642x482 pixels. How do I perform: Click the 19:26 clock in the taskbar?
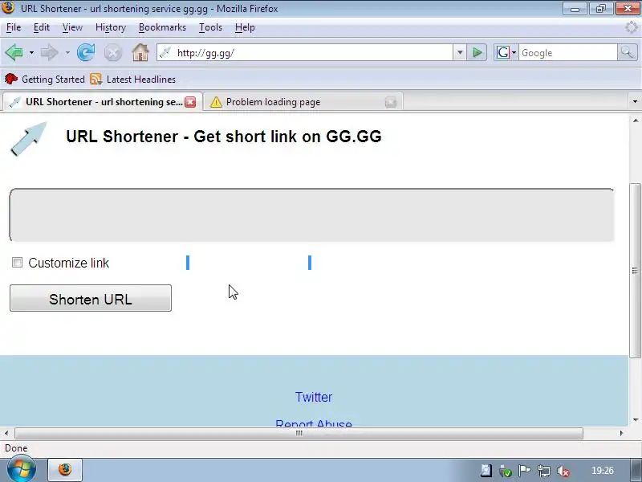coord(603,471)
